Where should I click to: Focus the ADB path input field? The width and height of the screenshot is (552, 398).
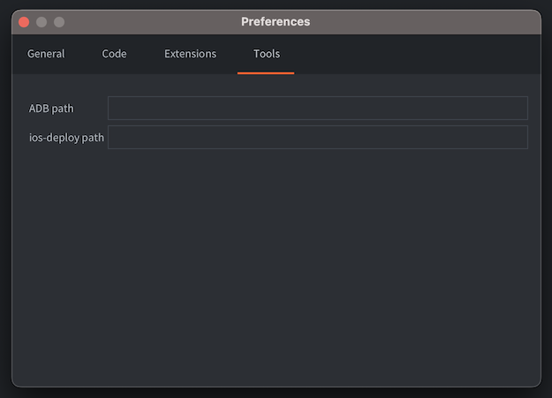pos(318,108)
